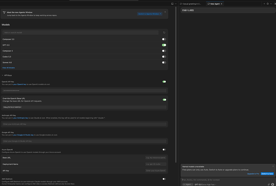This screenshot has height=186, width=276.
Task: Click the Composer 2.5 model name
Action: (x=8, y=39)
